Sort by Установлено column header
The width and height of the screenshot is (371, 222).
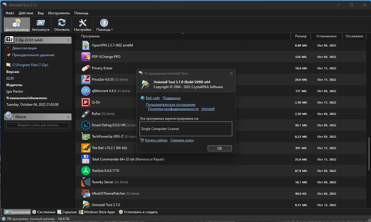pyautogui.click(x=326, y=36)
